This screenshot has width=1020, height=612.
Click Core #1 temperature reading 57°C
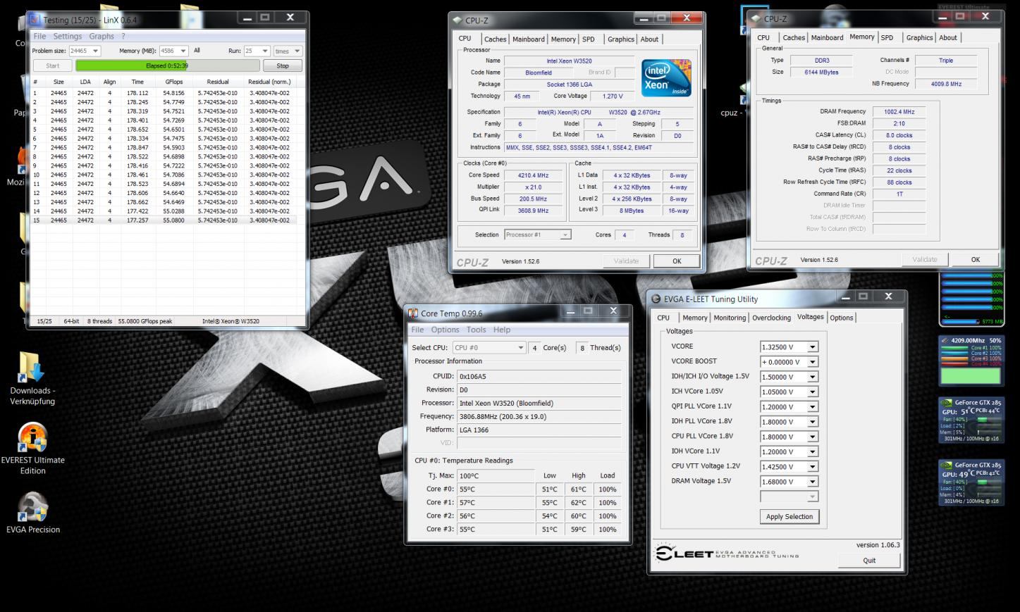tap(496, 502)
